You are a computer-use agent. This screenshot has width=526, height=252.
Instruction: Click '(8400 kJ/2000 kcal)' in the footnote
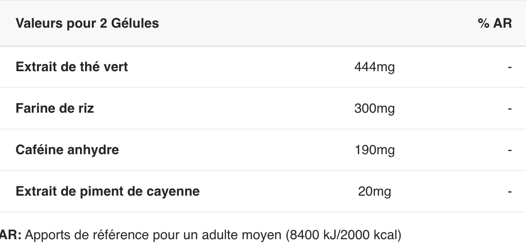click(343, 235)
